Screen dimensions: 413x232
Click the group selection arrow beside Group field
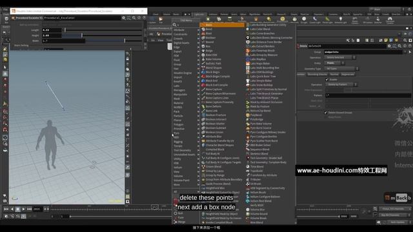pos(410,52)
